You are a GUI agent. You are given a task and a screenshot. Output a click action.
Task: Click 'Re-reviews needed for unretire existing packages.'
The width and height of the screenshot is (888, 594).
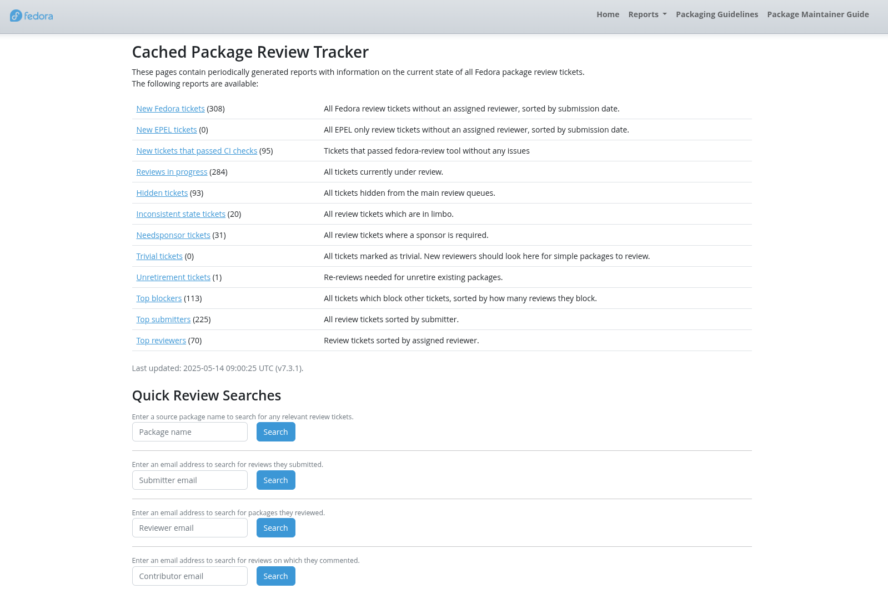pos(413,277)
